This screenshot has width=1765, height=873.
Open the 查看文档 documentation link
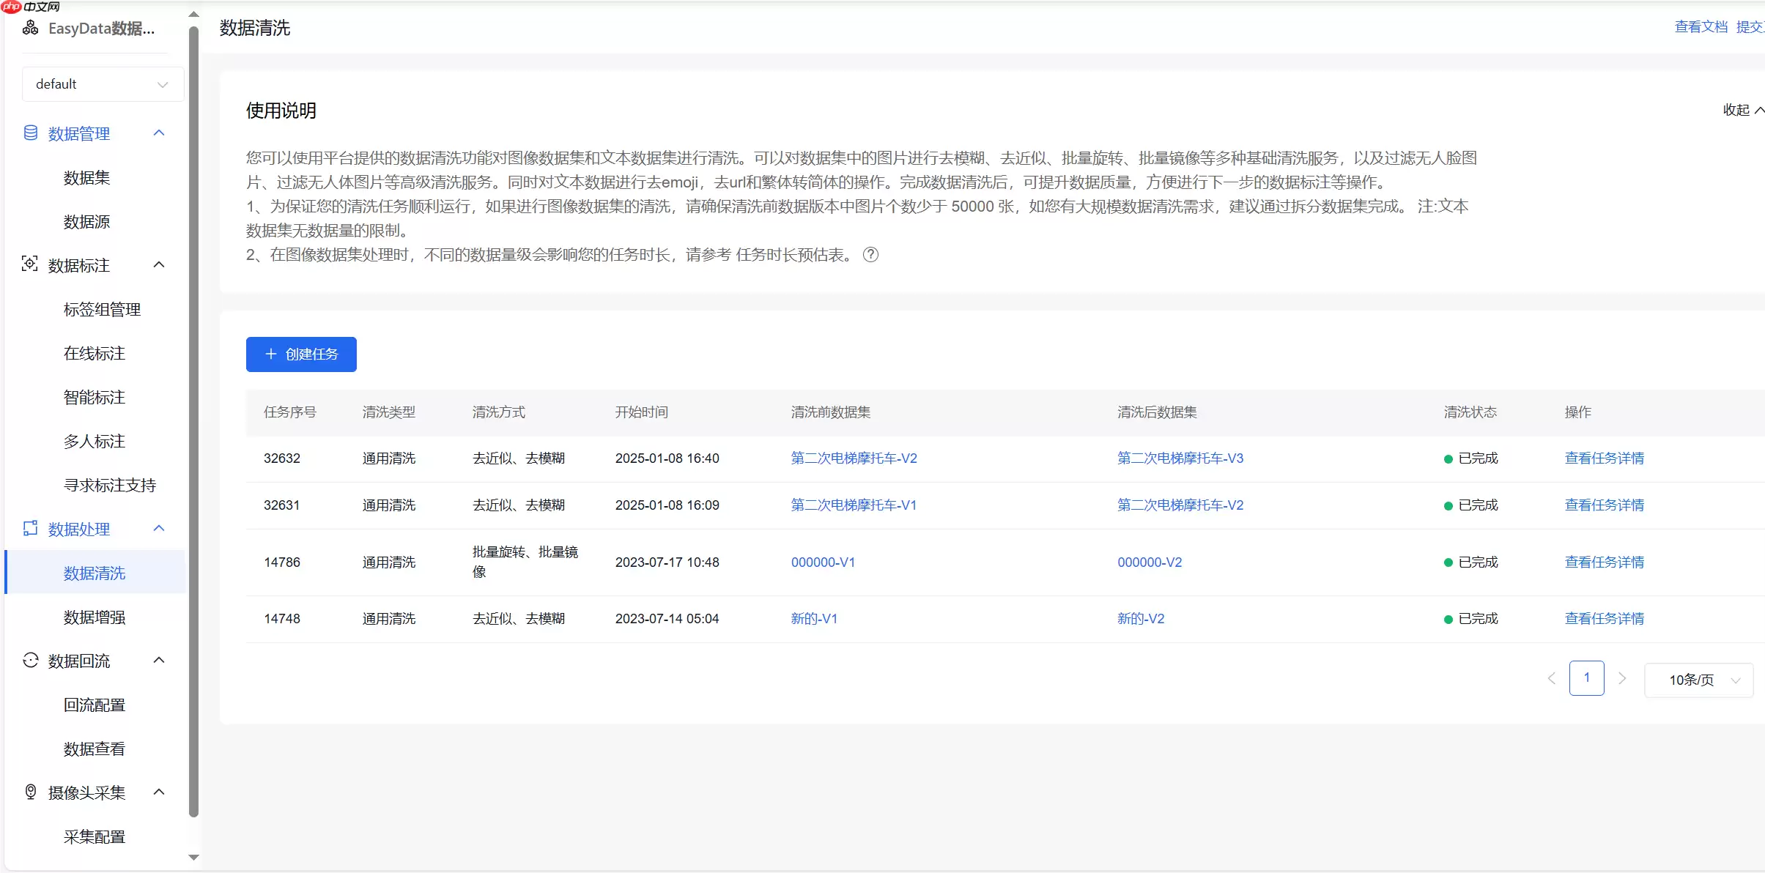coord(1701,26)
